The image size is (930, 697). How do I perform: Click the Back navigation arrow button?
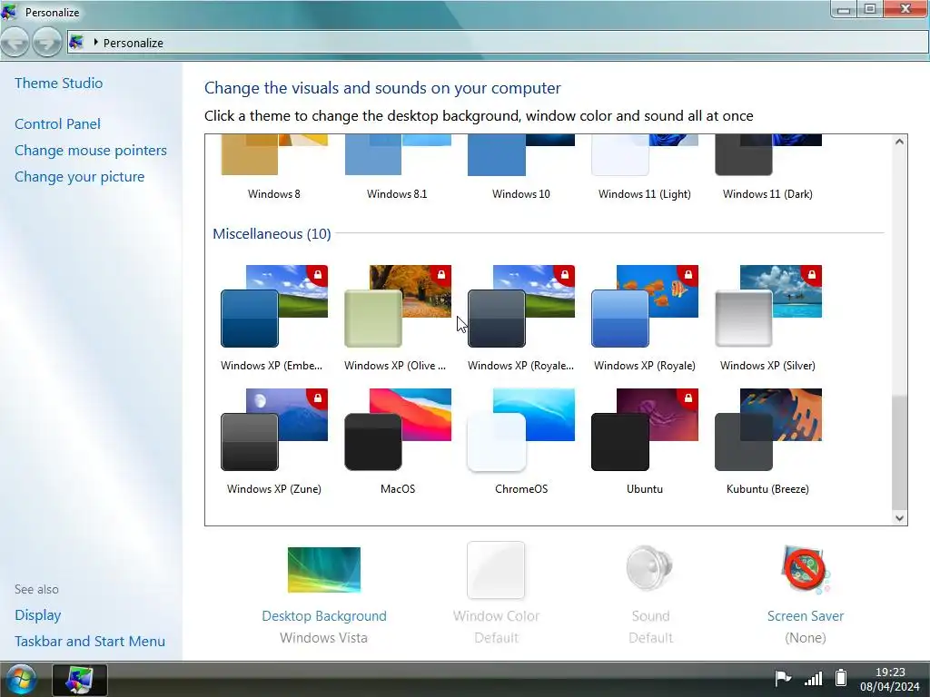click(15, 43)
